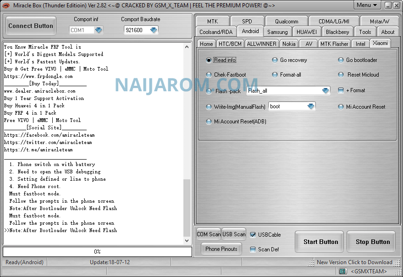Click the https://t.me/amiracleteam log line
The width and height of the screenshot is (403, 277).
(39, 150)
